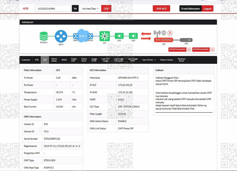The image size is (237, 171).
Task: Select the green ODP icon
Action: click(133, 36)
